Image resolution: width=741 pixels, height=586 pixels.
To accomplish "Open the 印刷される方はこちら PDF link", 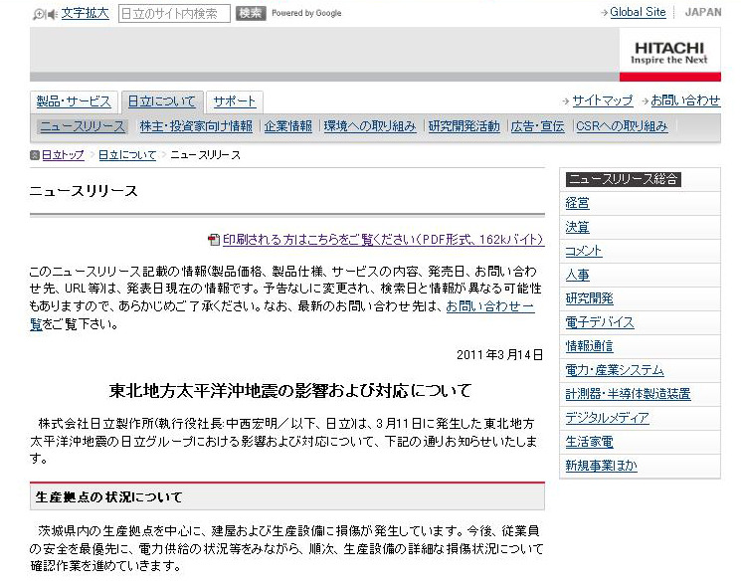I will 383,240.
